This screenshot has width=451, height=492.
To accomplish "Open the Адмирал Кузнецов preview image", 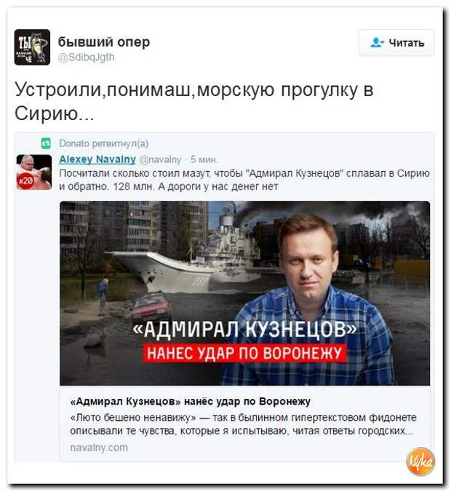I will pos(244,293).
